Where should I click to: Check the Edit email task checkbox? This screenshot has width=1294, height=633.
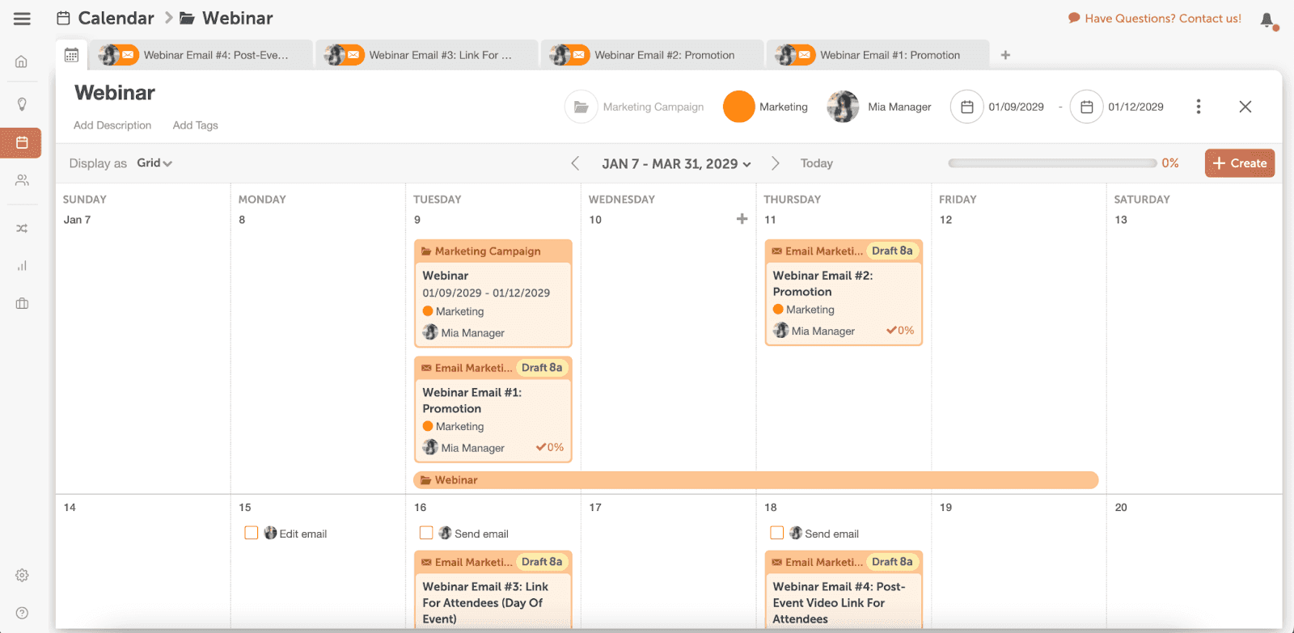pos(252,533)
